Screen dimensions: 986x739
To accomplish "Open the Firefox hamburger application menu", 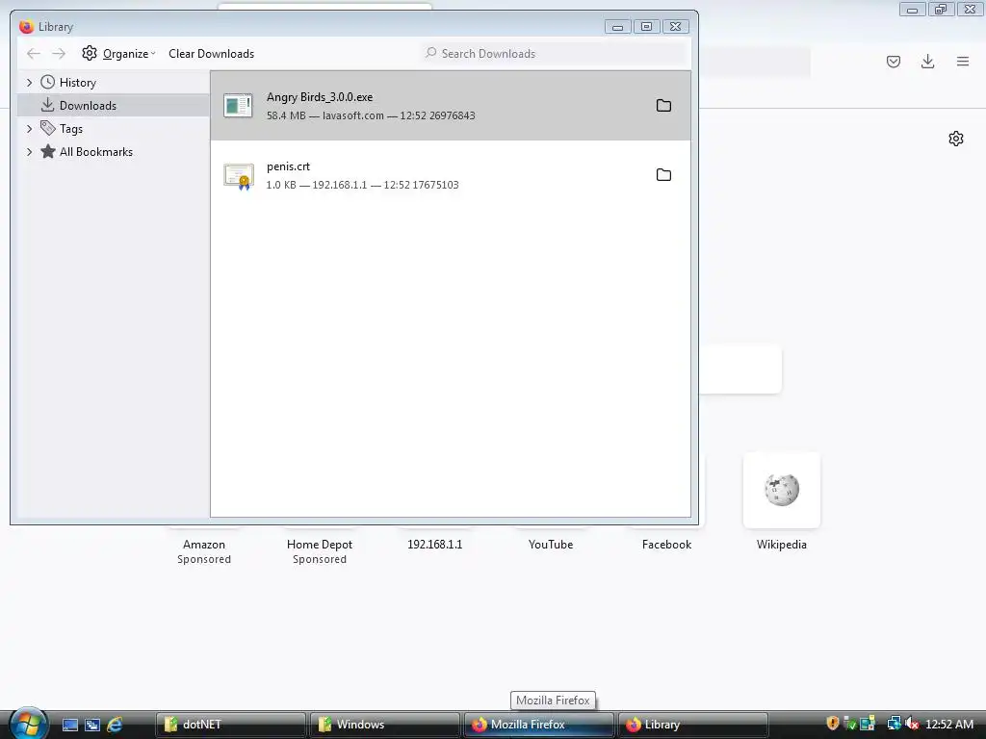I will (x=963, y=62).
